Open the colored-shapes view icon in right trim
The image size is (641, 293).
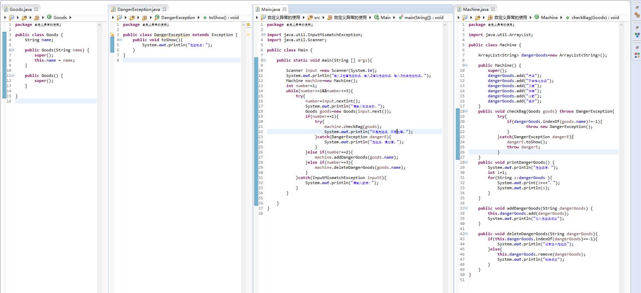[637, 55]
